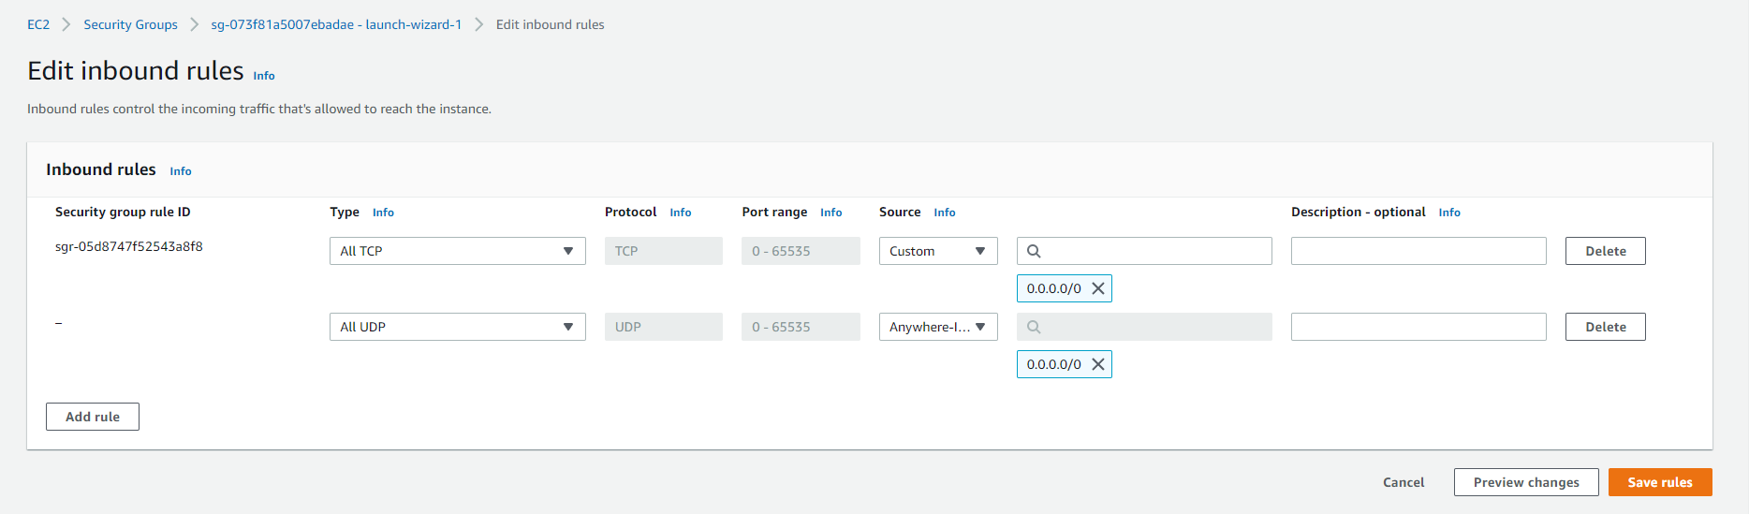The height and width of the screenshot is (514, 1749).
Task: Click Info link beside Edit inbound rules heading
Action: (x=264, y=76)
